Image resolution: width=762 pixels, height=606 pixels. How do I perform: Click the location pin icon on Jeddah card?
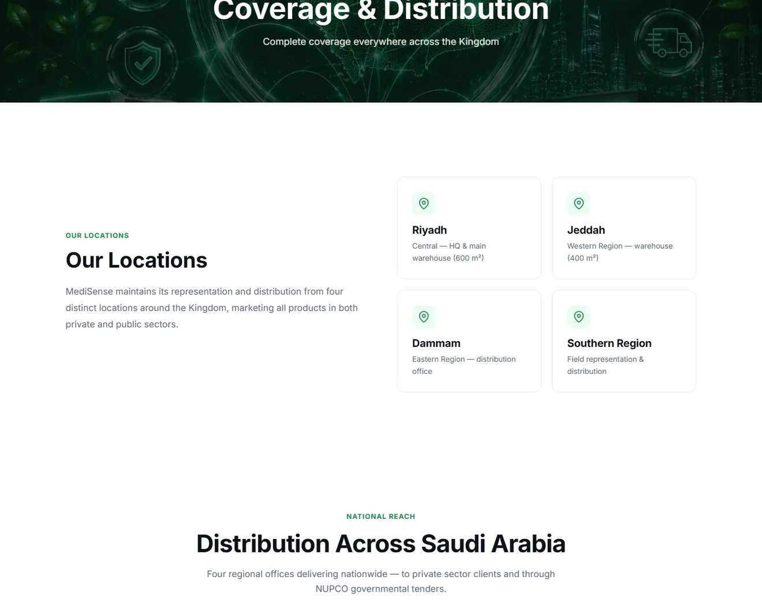579,204
